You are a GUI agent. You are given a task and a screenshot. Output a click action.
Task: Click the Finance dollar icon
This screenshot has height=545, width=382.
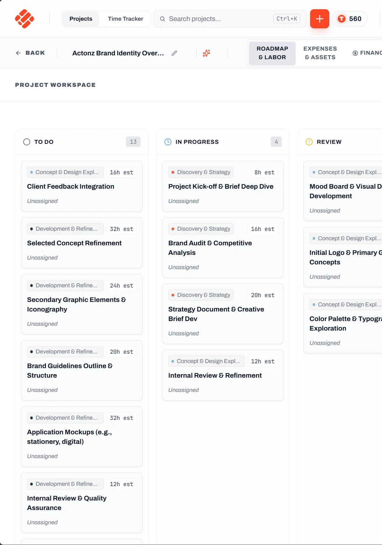click(x=355, y=53)
